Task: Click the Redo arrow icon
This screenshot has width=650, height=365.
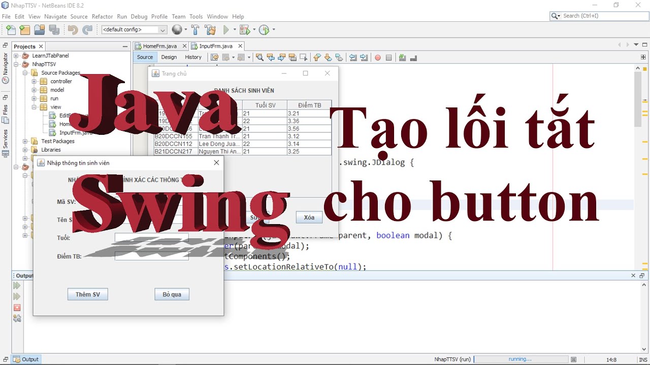Action: [87, 30]
